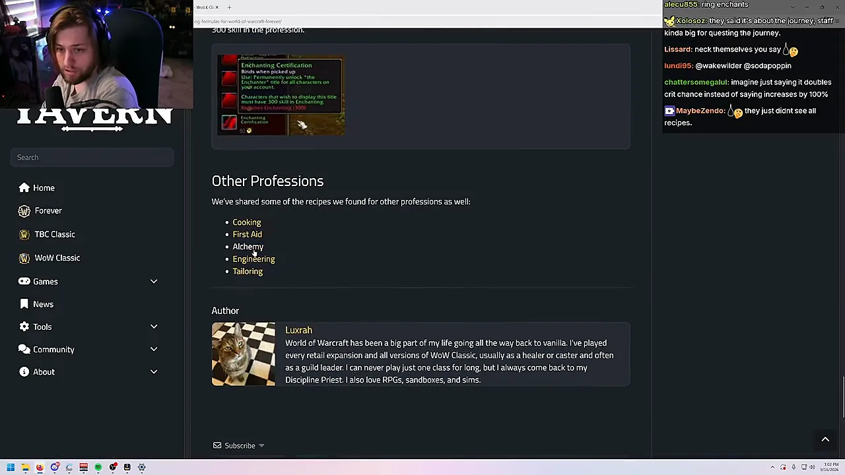Open the First Aid recipes link
The height and width of the screenshot is (475, 845).
pos(247,234)
